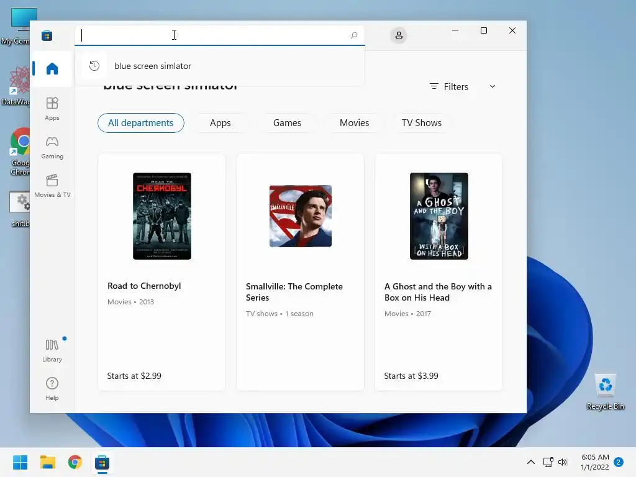The height and width of the screenshot is (477, 636).
Task: Click the search history clock icon
Action: tap(94, 66)
